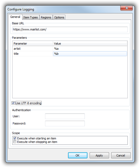Image resolution: width=140 pixels, height=168 pixels.
Task: Click the Apply button
Action: [99, 155]
